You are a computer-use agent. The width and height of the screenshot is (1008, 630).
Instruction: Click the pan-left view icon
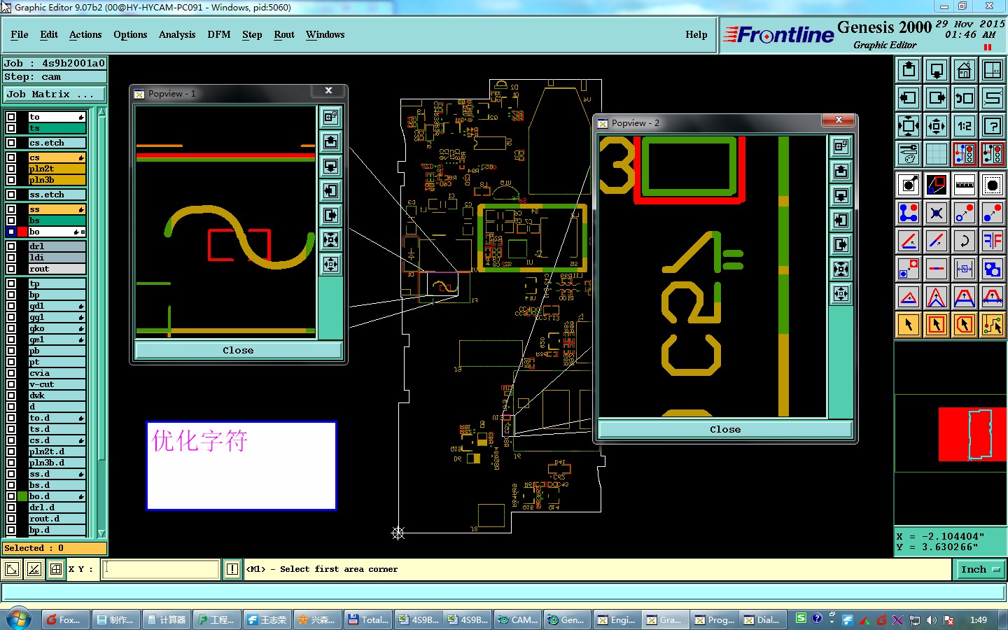pos(909,98)
